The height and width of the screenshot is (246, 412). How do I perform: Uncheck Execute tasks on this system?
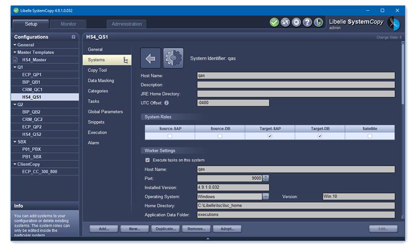pos(148,160)
